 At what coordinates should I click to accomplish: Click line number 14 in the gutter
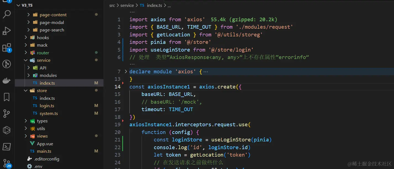coord(118,87)
